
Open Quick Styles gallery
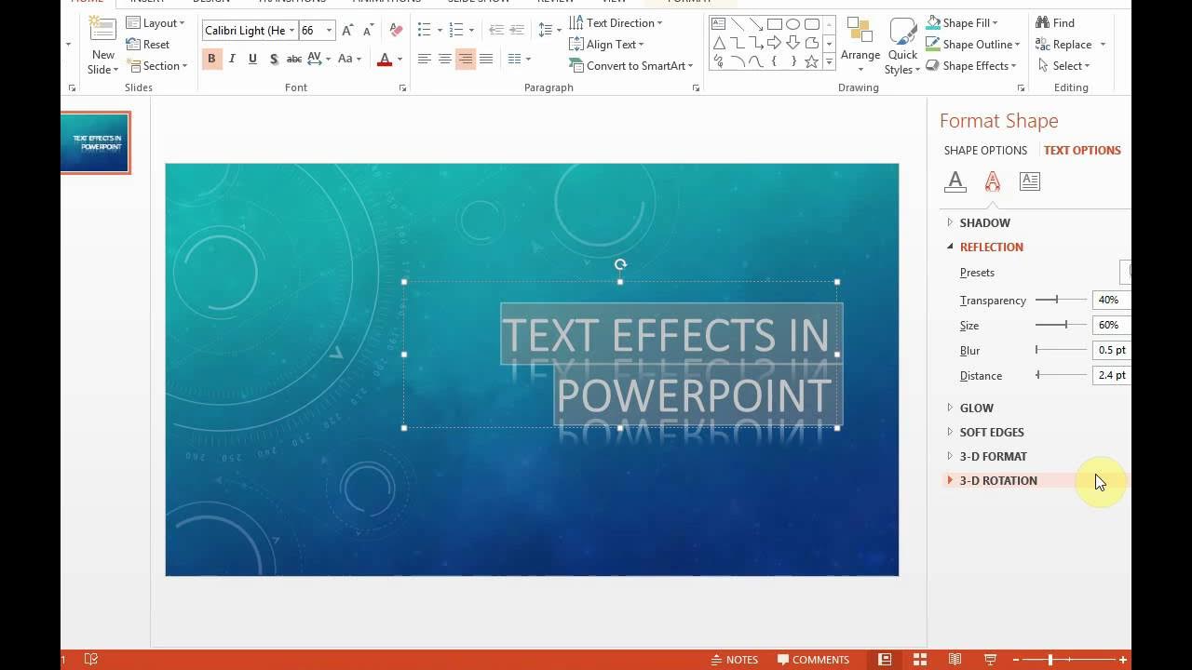click(x=902, y=45)
